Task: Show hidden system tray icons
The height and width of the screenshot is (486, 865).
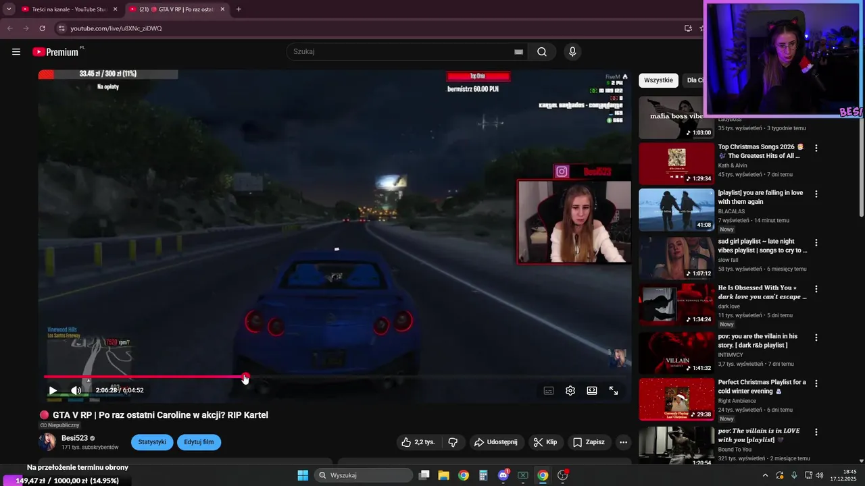Action: 765,475
